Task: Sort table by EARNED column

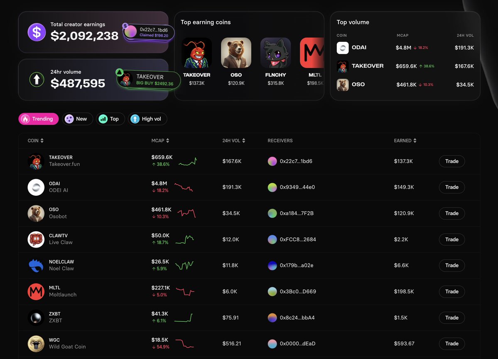Action: (x=405, y=141)
